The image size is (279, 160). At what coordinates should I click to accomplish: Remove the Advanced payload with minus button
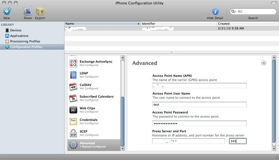[x=264, y=63]
